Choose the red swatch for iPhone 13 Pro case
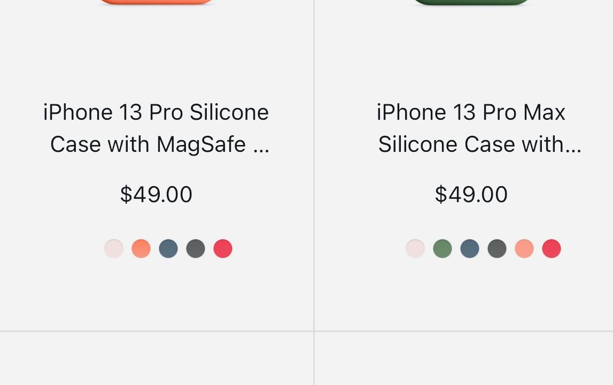Screen dimensions: 613x385 pos(223,249)
